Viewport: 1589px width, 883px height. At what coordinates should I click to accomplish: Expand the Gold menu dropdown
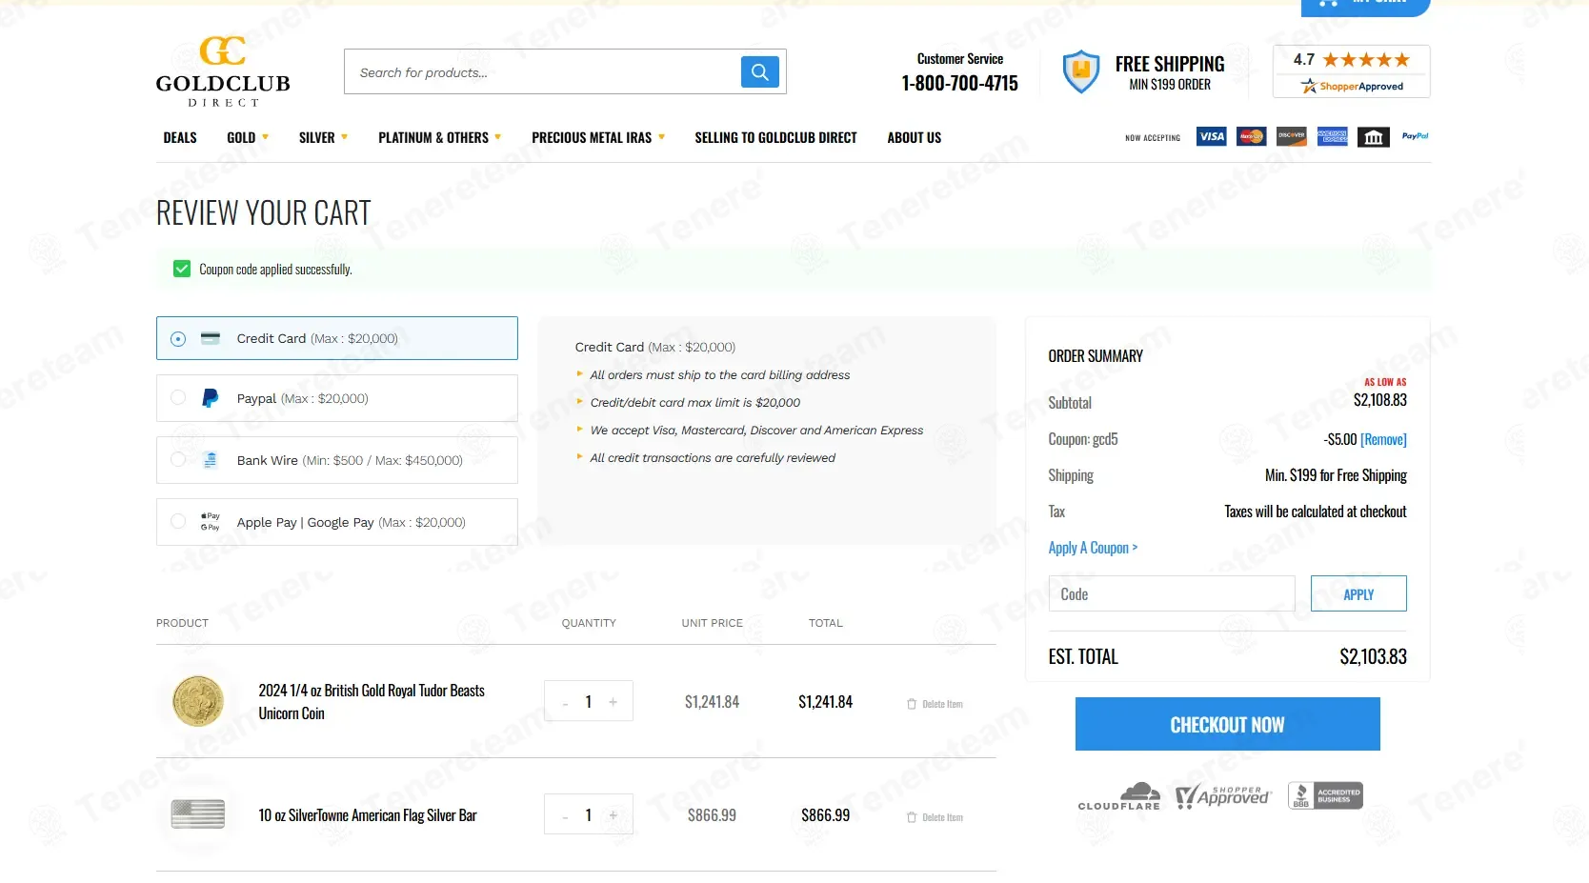(x=248, y=138)
